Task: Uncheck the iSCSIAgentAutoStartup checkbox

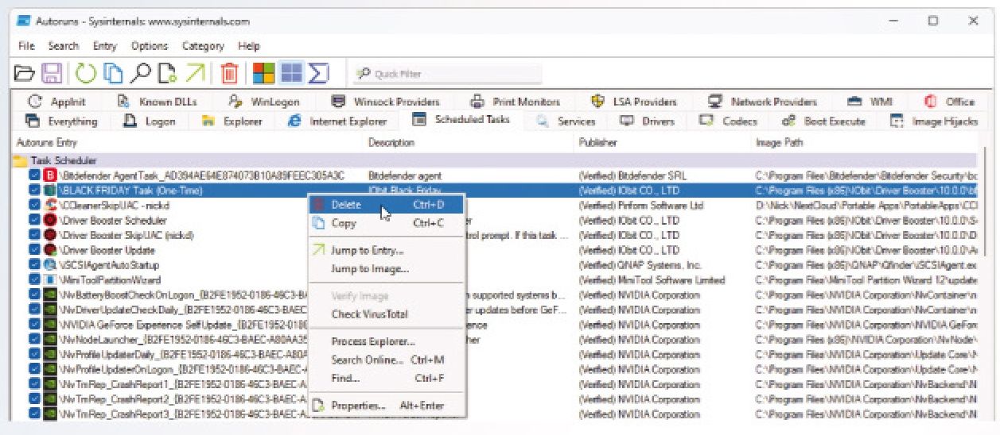Action: (x=35, y=265)
